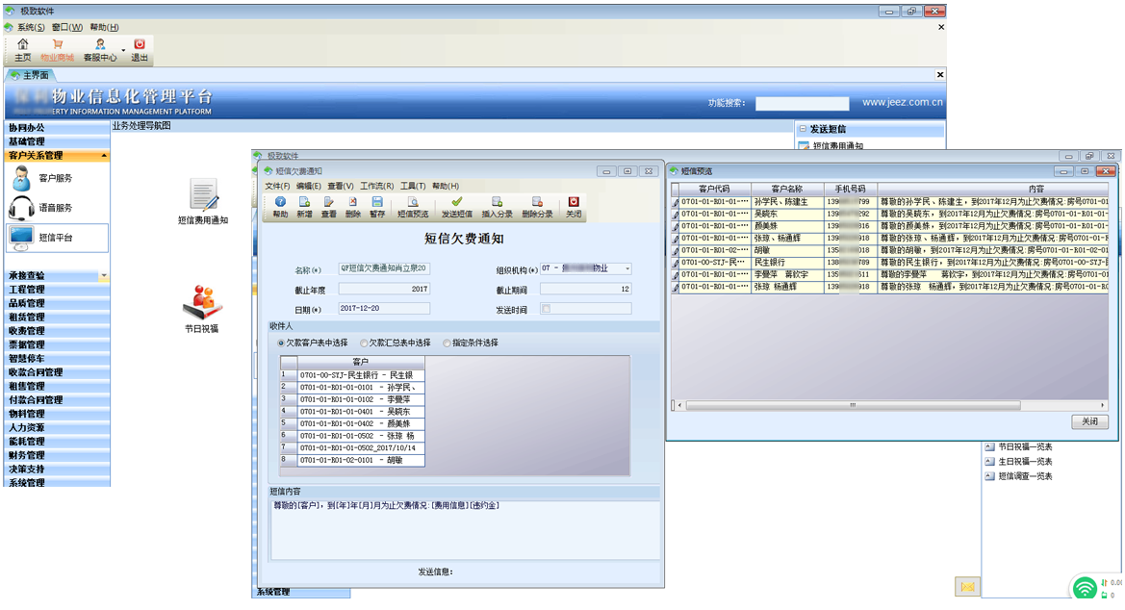Open the 节日祝福 navigation icon
This screenshot has width=1125, height=610.
tap(202, 301)
